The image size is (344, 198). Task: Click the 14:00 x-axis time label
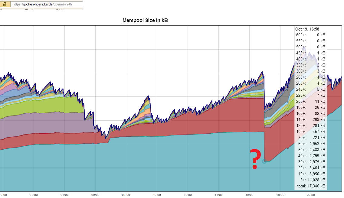[x=218, y=195]
